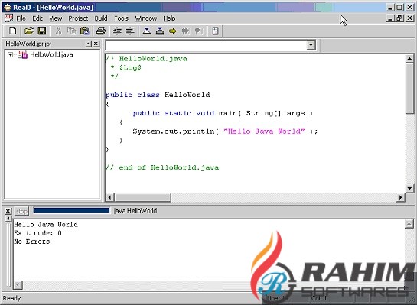417x305 pixels.
Task: Click the "// end of HelloWorld.java" comment
Action: point(162,167)
